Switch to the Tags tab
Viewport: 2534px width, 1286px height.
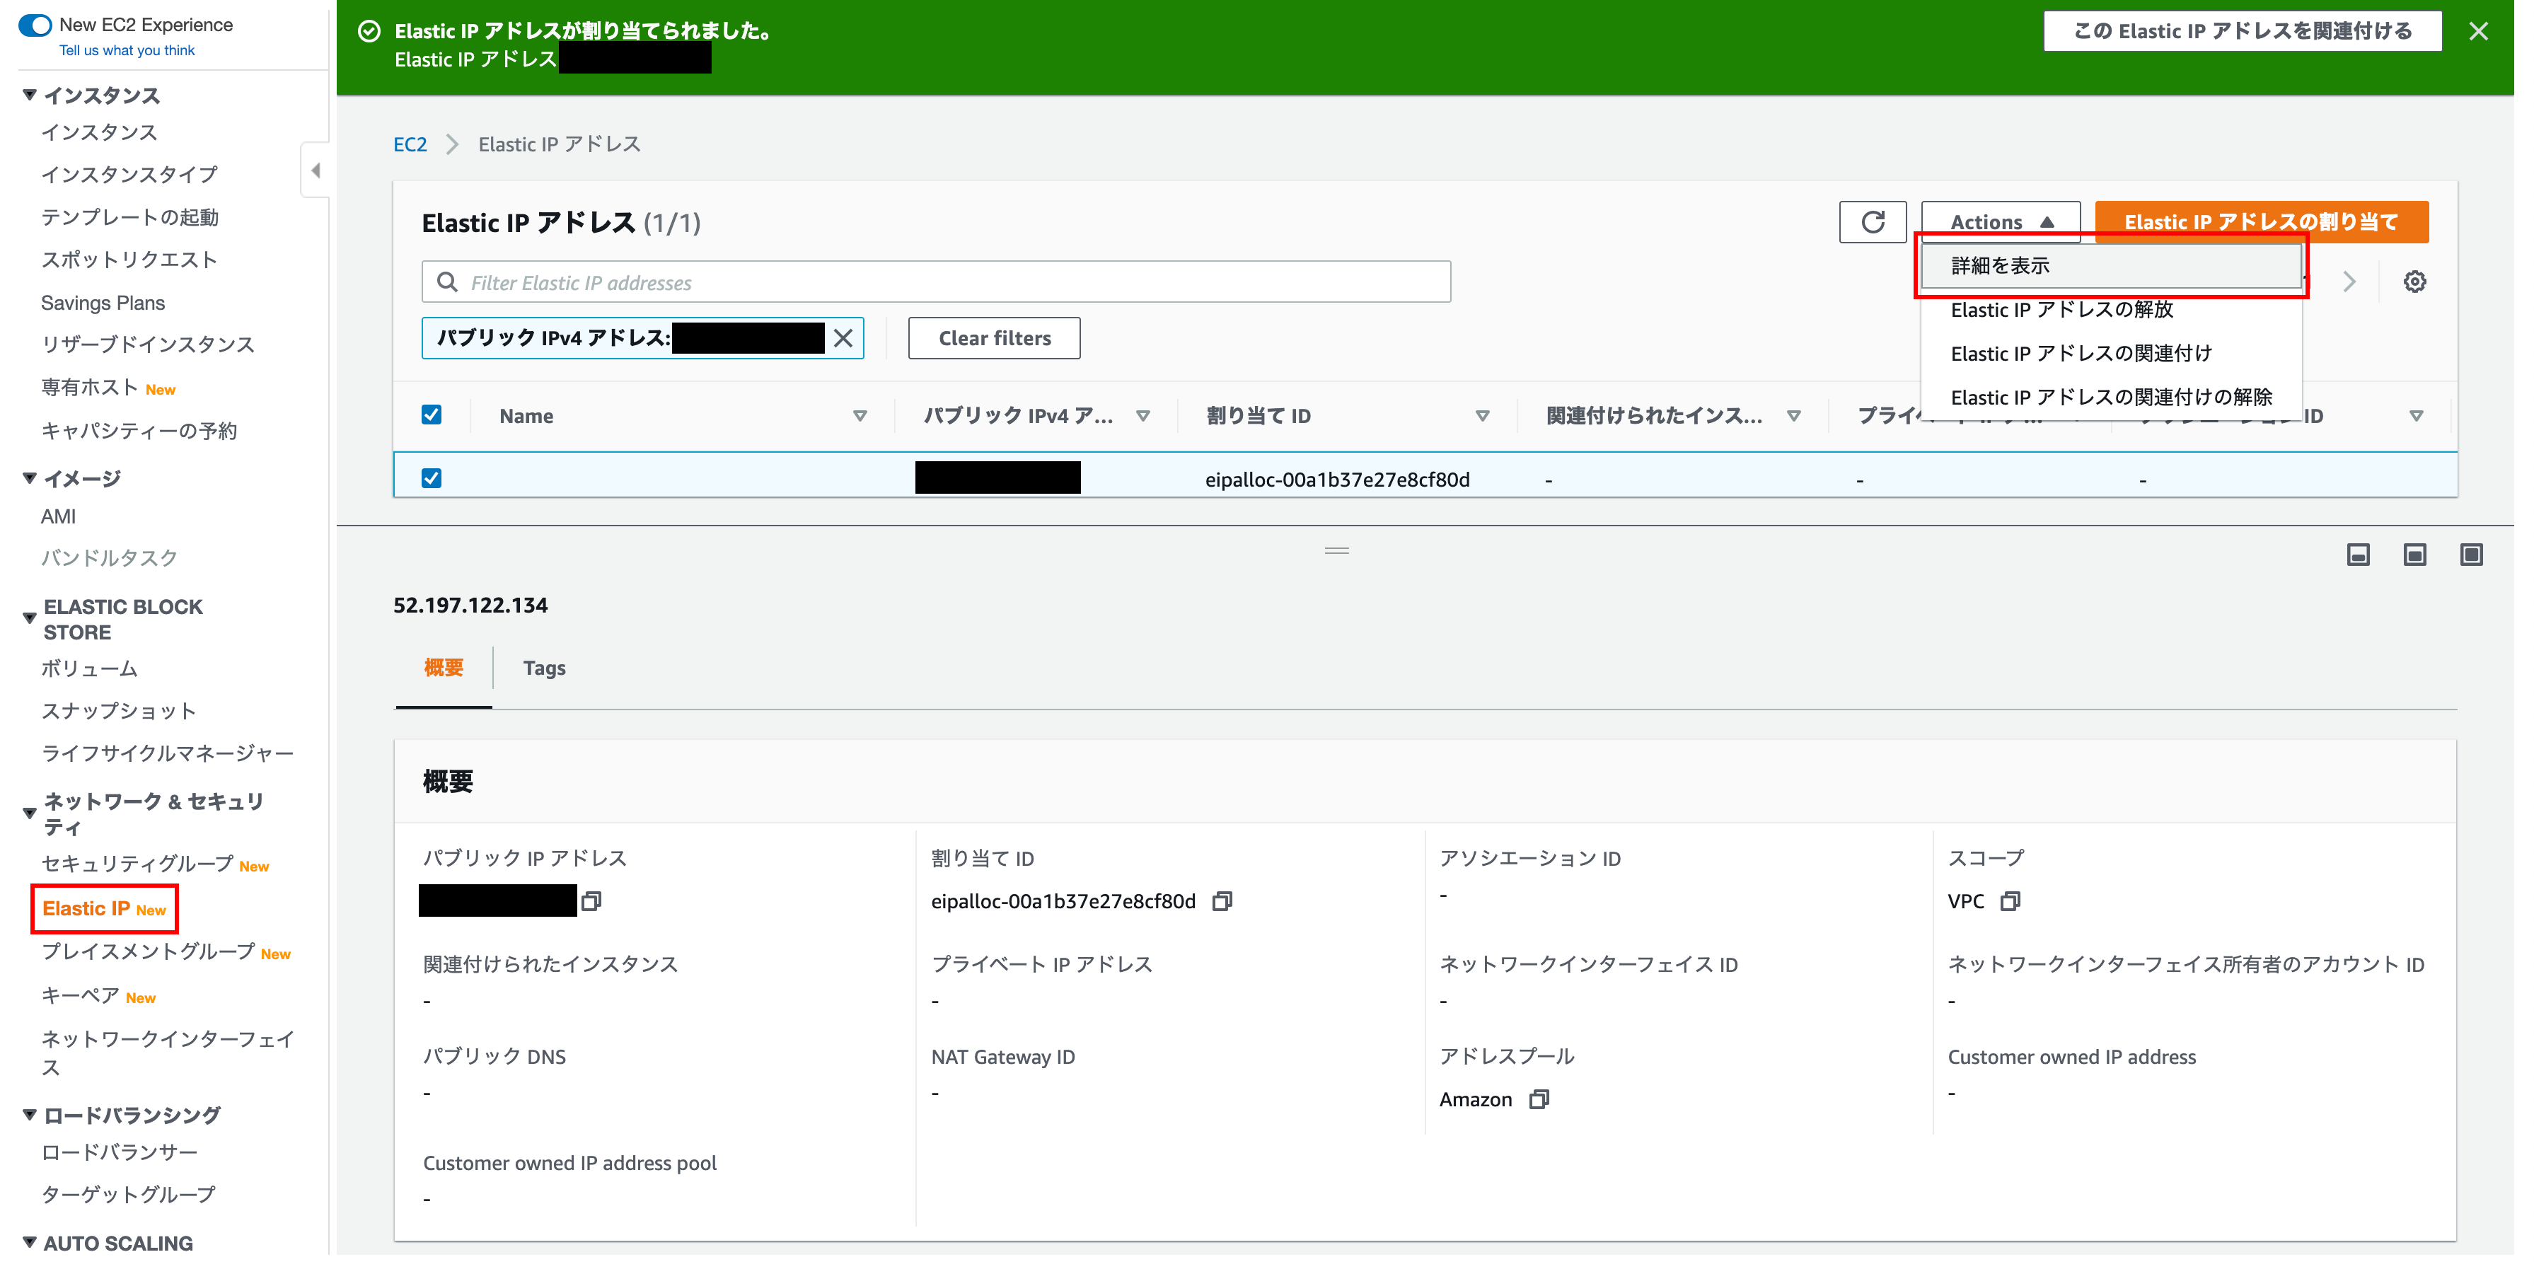pos(544,668)
